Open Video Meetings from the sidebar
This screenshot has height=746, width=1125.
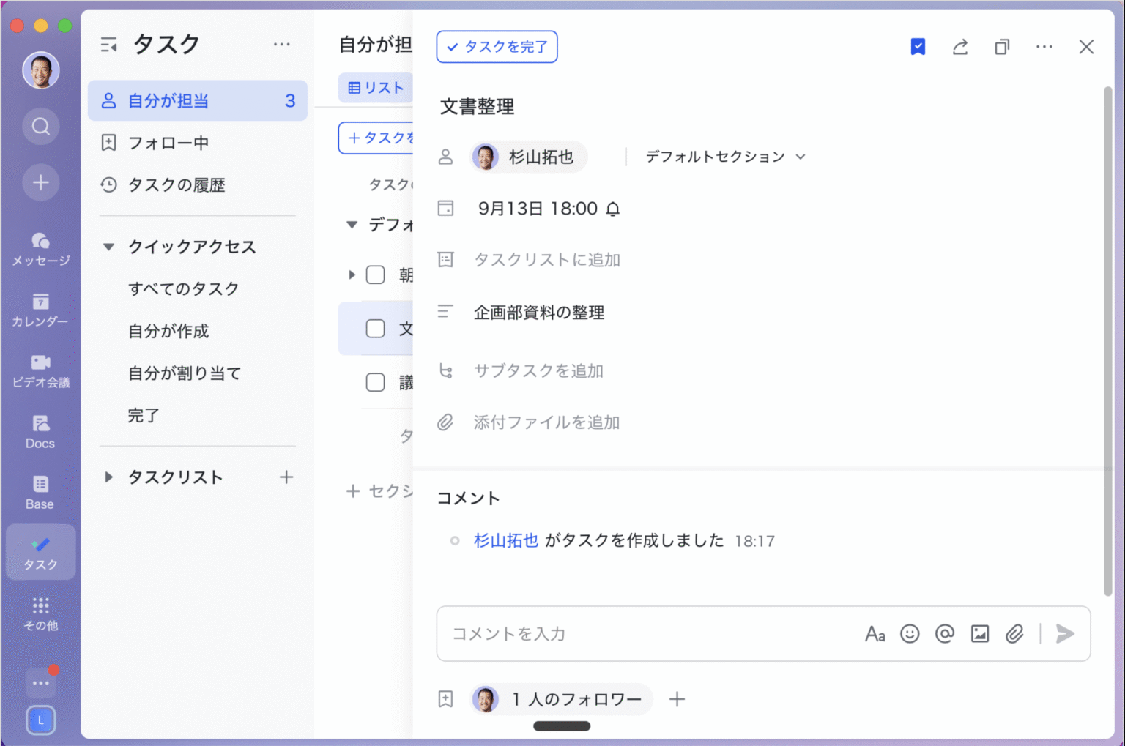[40, 366]
